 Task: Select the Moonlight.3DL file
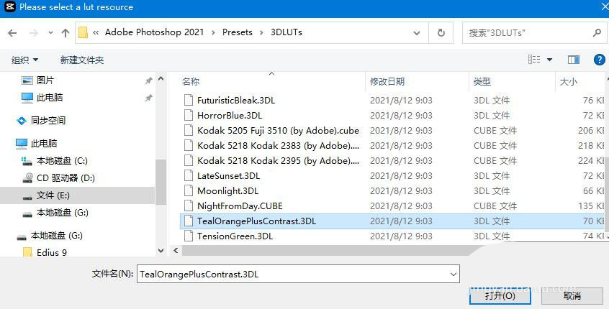[227, 190]
